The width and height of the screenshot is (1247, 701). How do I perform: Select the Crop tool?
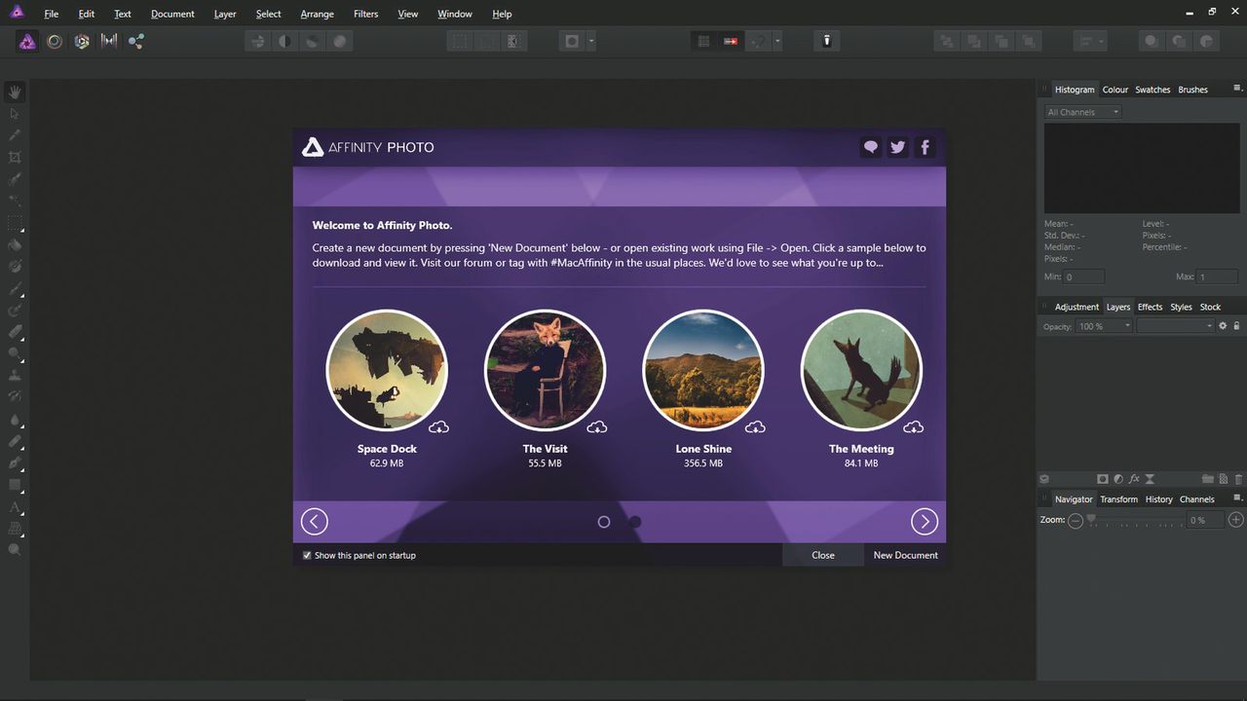15,157
